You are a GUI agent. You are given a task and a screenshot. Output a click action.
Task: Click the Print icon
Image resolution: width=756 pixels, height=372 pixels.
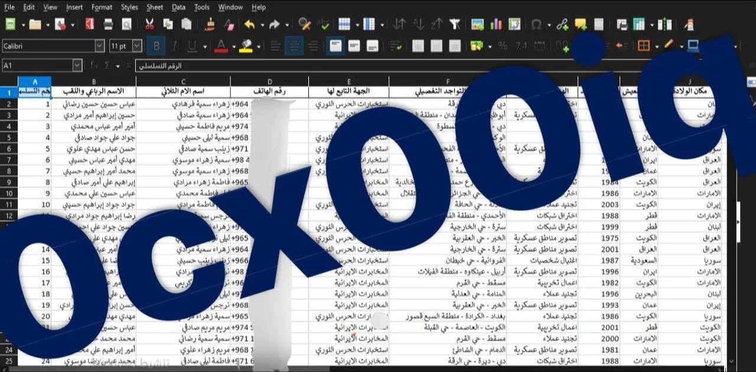[108, 25]
